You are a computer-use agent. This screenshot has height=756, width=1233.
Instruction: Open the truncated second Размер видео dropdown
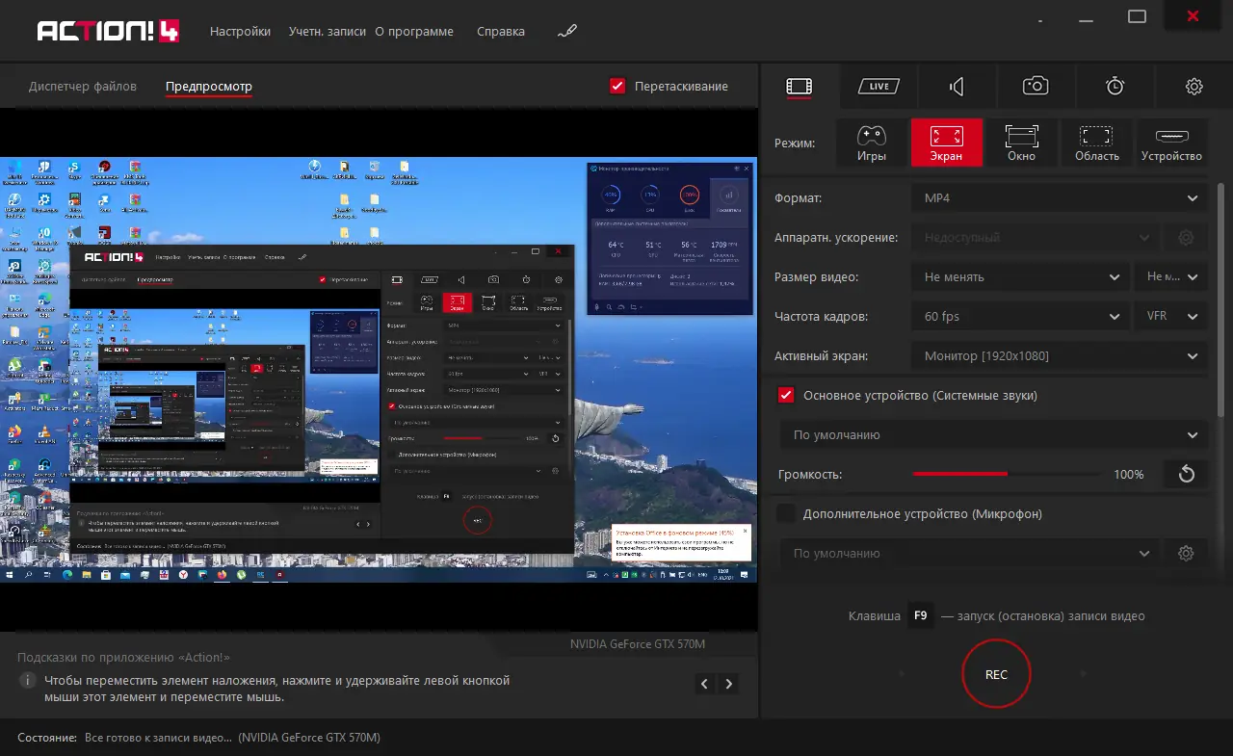pyautogui.click(x=1171, y=277)
